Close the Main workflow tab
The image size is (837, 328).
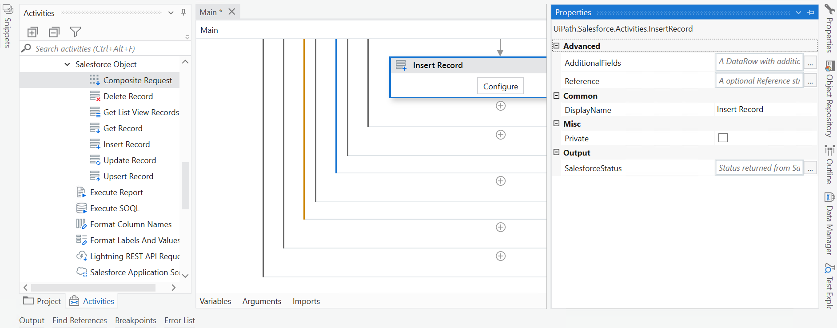232,12
